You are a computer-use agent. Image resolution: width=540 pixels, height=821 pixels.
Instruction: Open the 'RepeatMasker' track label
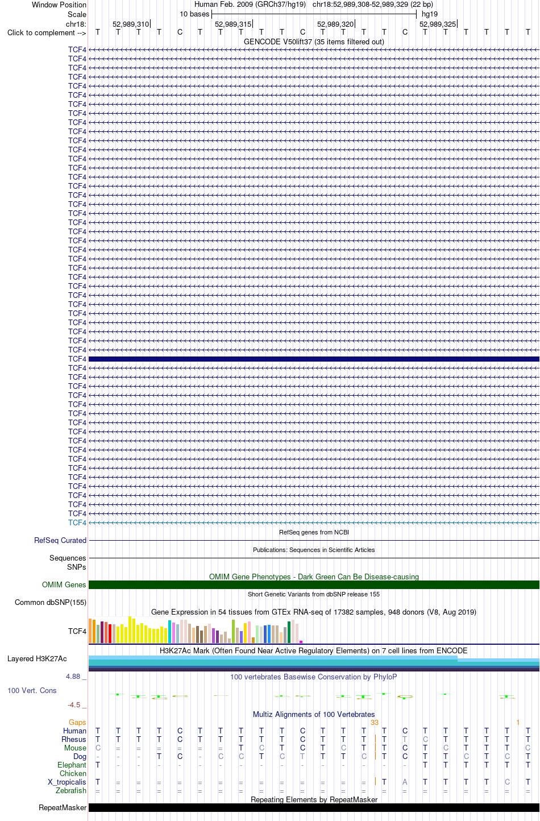(x=63, y=807)
